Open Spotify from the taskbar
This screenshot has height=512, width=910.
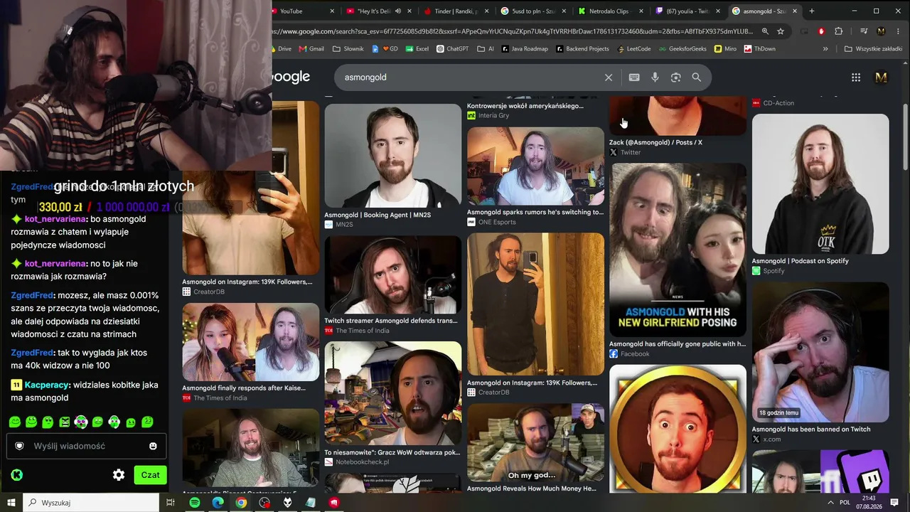pyautogui.click(x=195, y=503)
